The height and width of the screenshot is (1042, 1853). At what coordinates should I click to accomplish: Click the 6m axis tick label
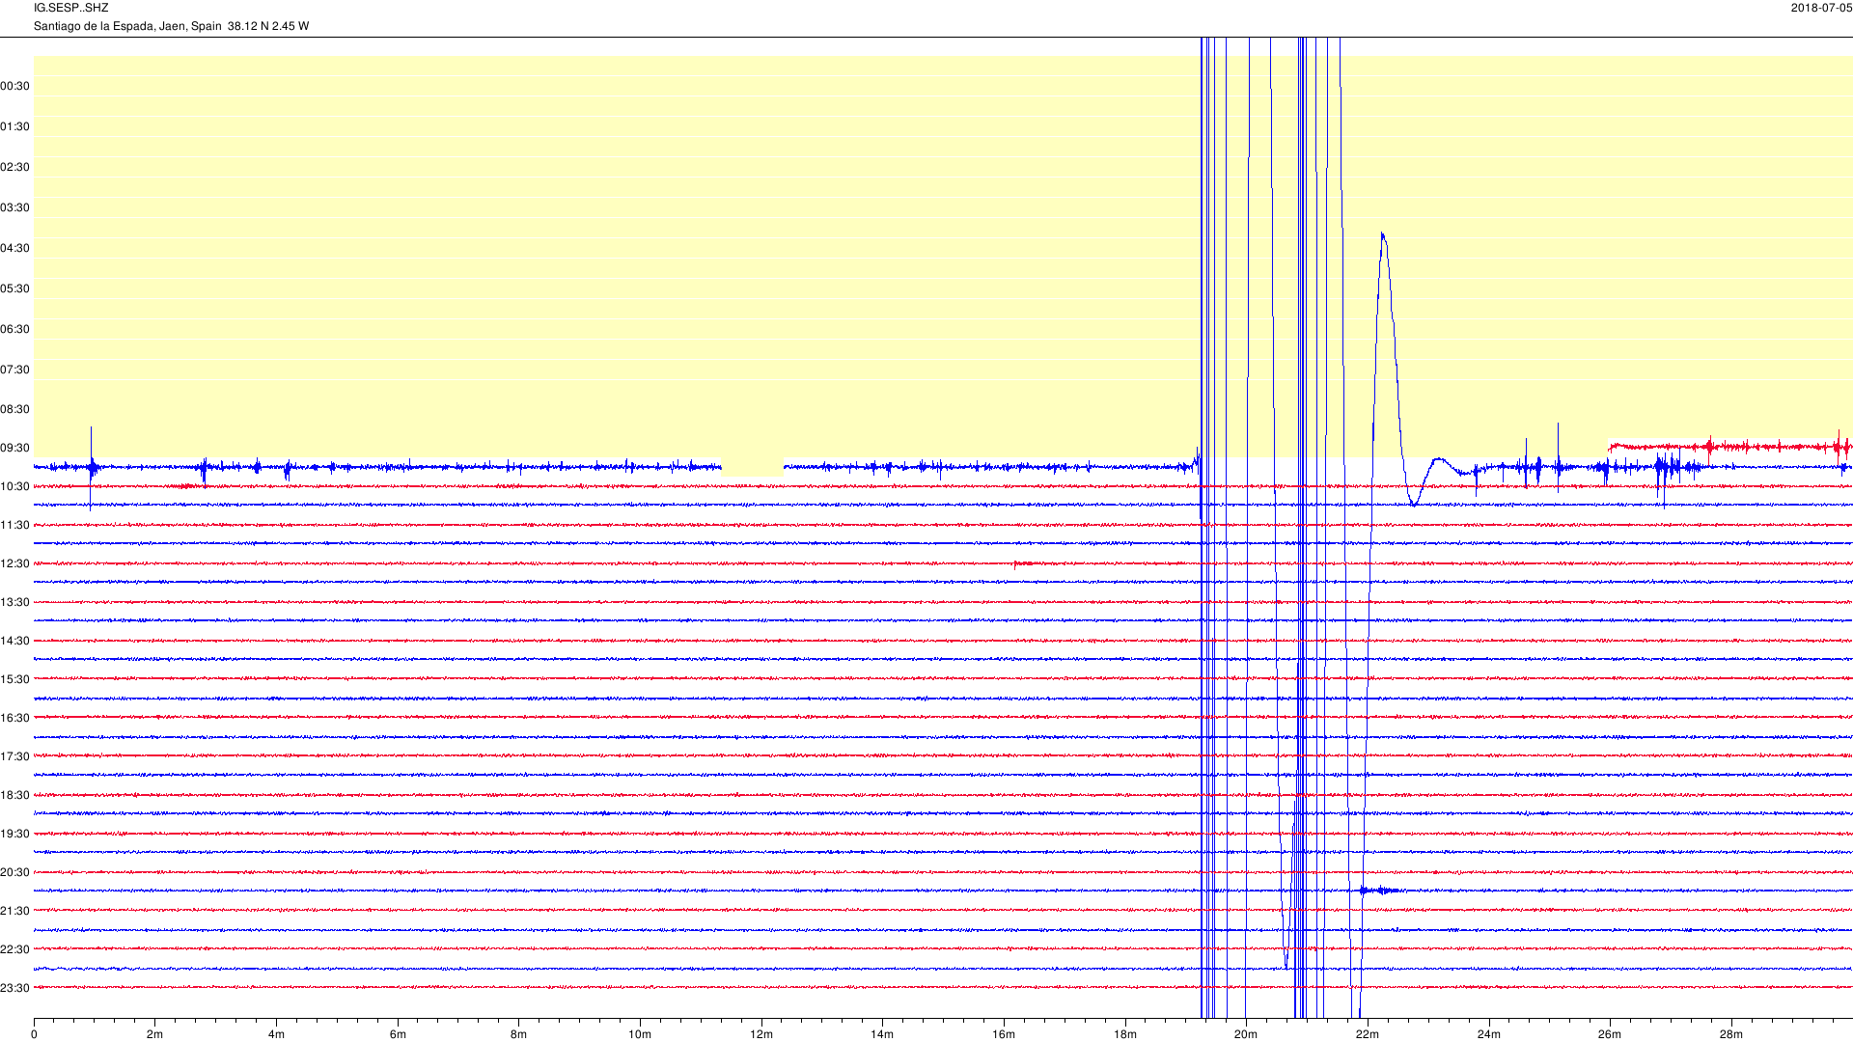click(398, 1034)
